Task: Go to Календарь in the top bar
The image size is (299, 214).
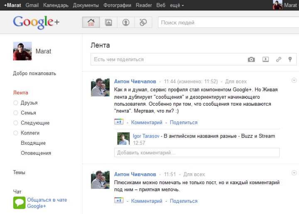Action: tap(56, 5)
